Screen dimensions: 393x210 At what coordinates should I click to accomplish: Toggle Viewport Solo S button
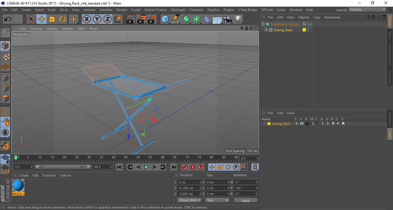[x=5, y=132]
